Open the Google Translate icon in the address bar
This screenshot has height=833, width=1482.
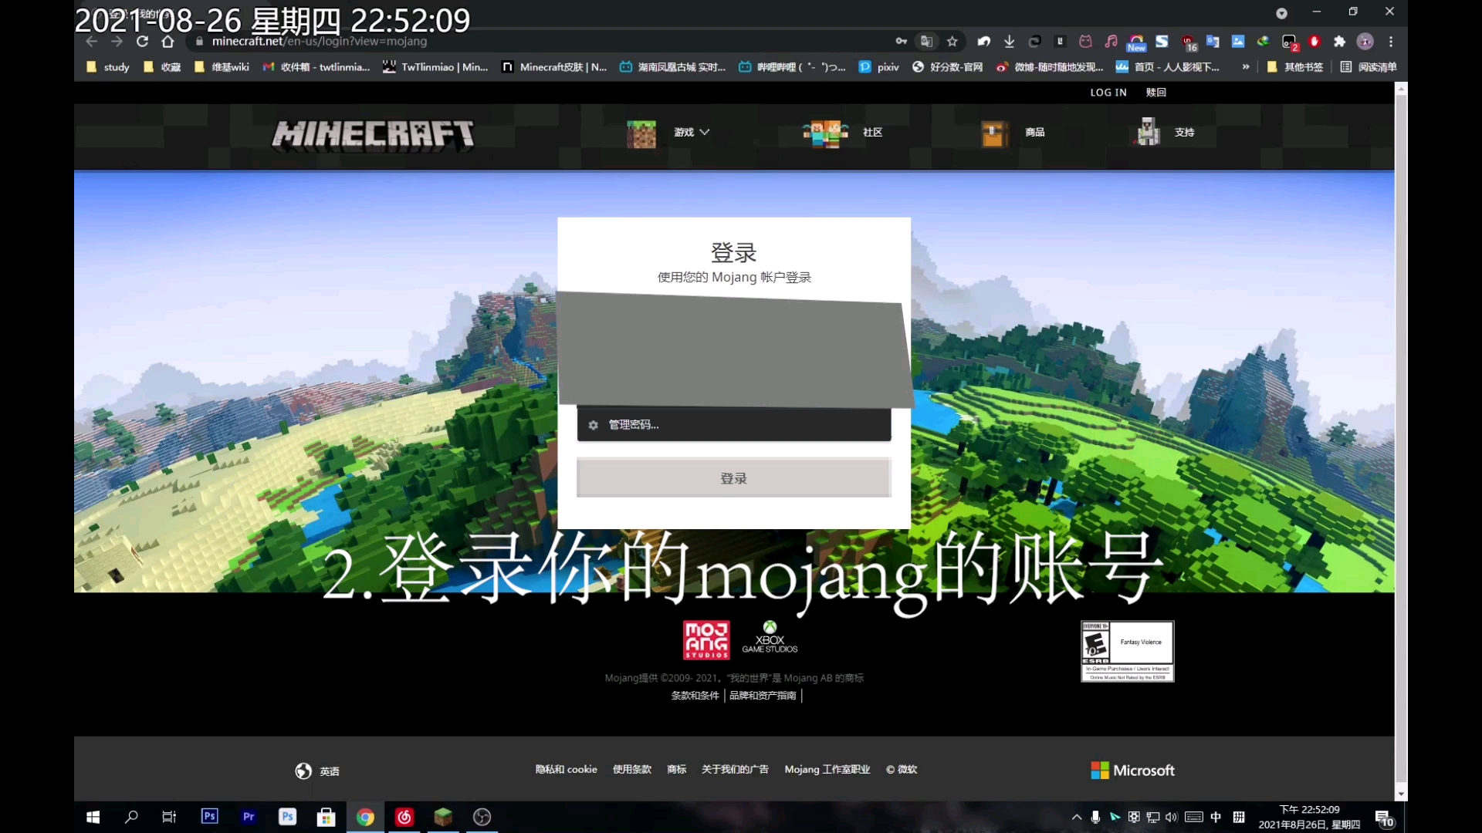point(927,41)
